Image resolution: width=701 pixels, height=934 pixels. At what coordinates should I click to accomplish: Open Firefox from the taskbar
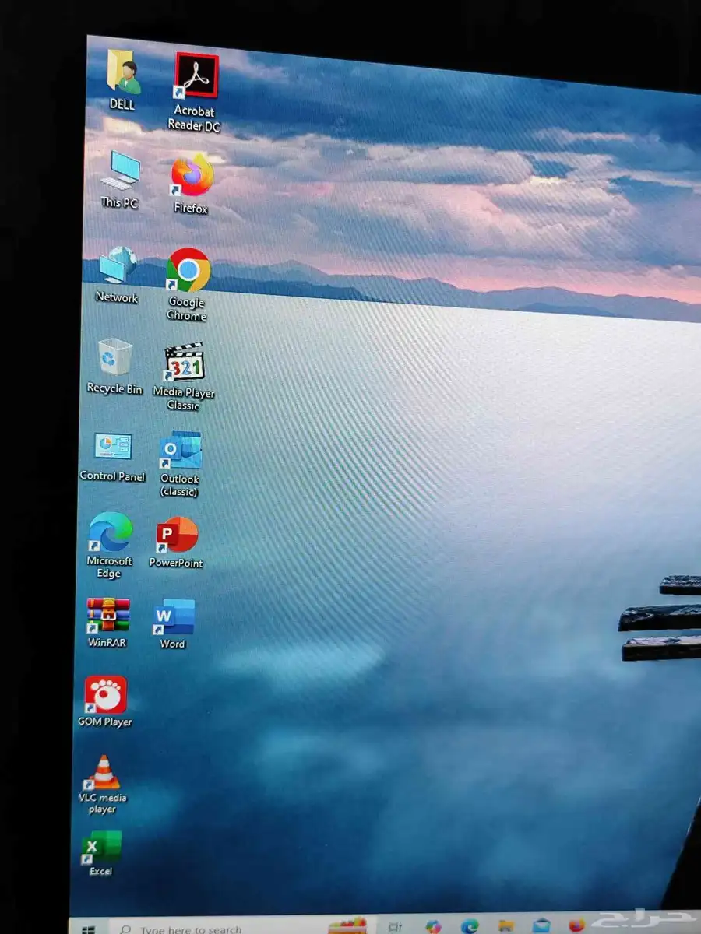pos(576,925)
